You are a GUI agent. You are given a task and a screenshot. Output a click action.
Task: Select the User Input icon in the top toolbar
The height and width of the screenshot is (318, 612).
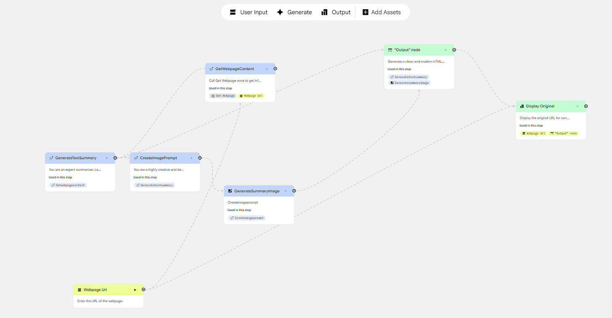tap(232, 12)
